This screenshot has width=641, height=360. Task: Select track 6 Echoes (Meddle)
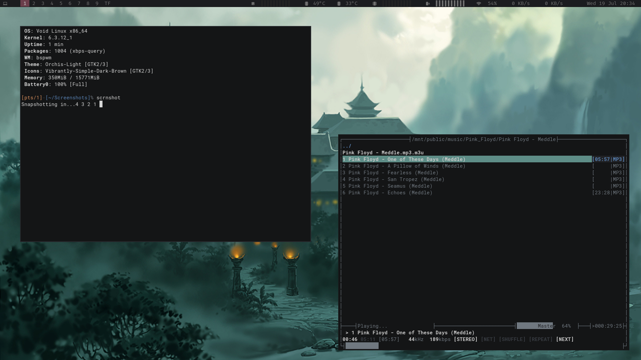387,192
